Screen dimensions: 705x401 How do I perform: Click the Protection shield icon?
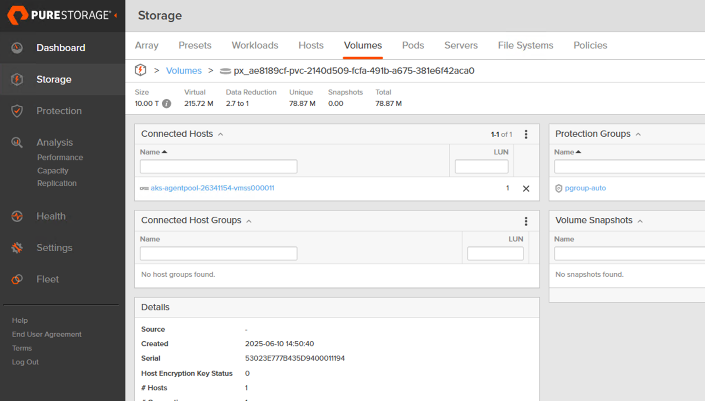(x=17, y=111)
